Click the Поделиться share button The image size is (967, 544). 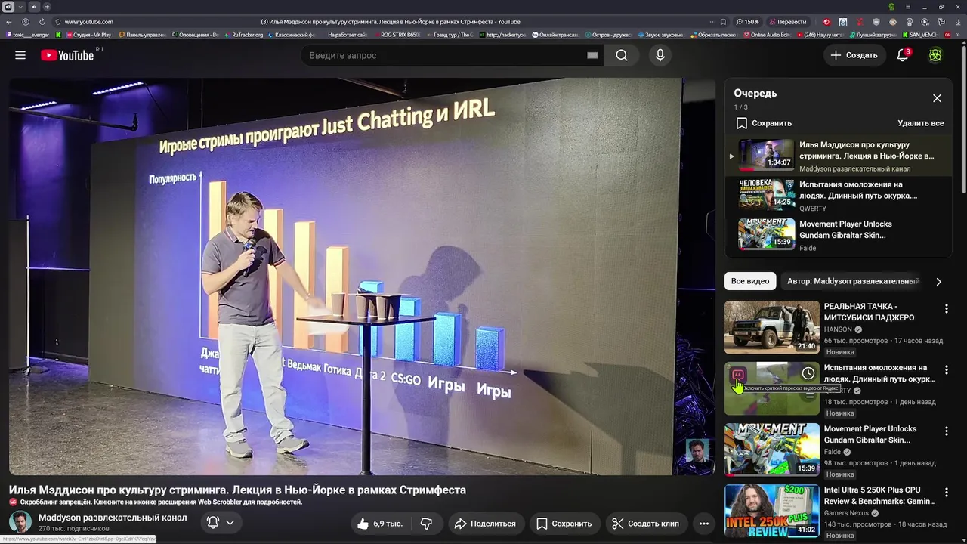[x=485, y=524]
